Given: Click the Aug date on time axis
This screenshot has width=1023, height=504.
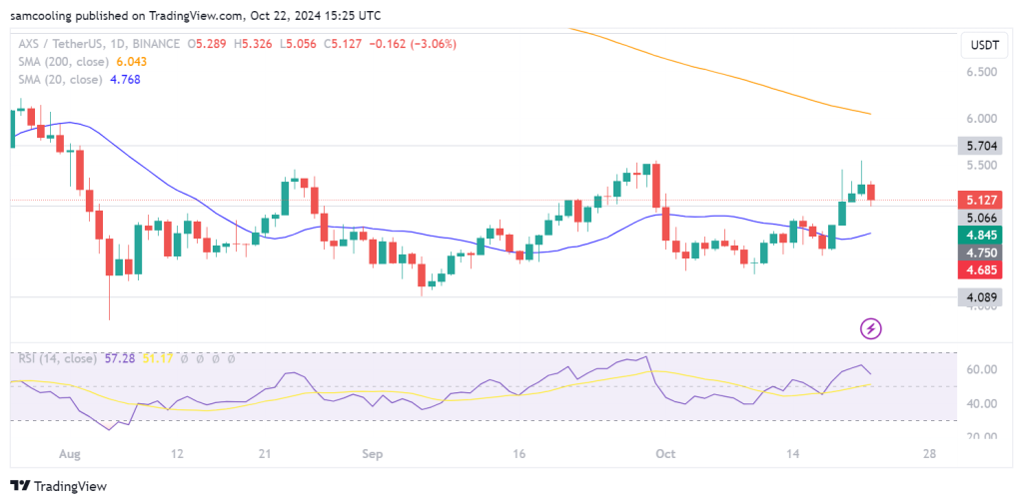Looking at the screenshot, I should tap(69, 454).
